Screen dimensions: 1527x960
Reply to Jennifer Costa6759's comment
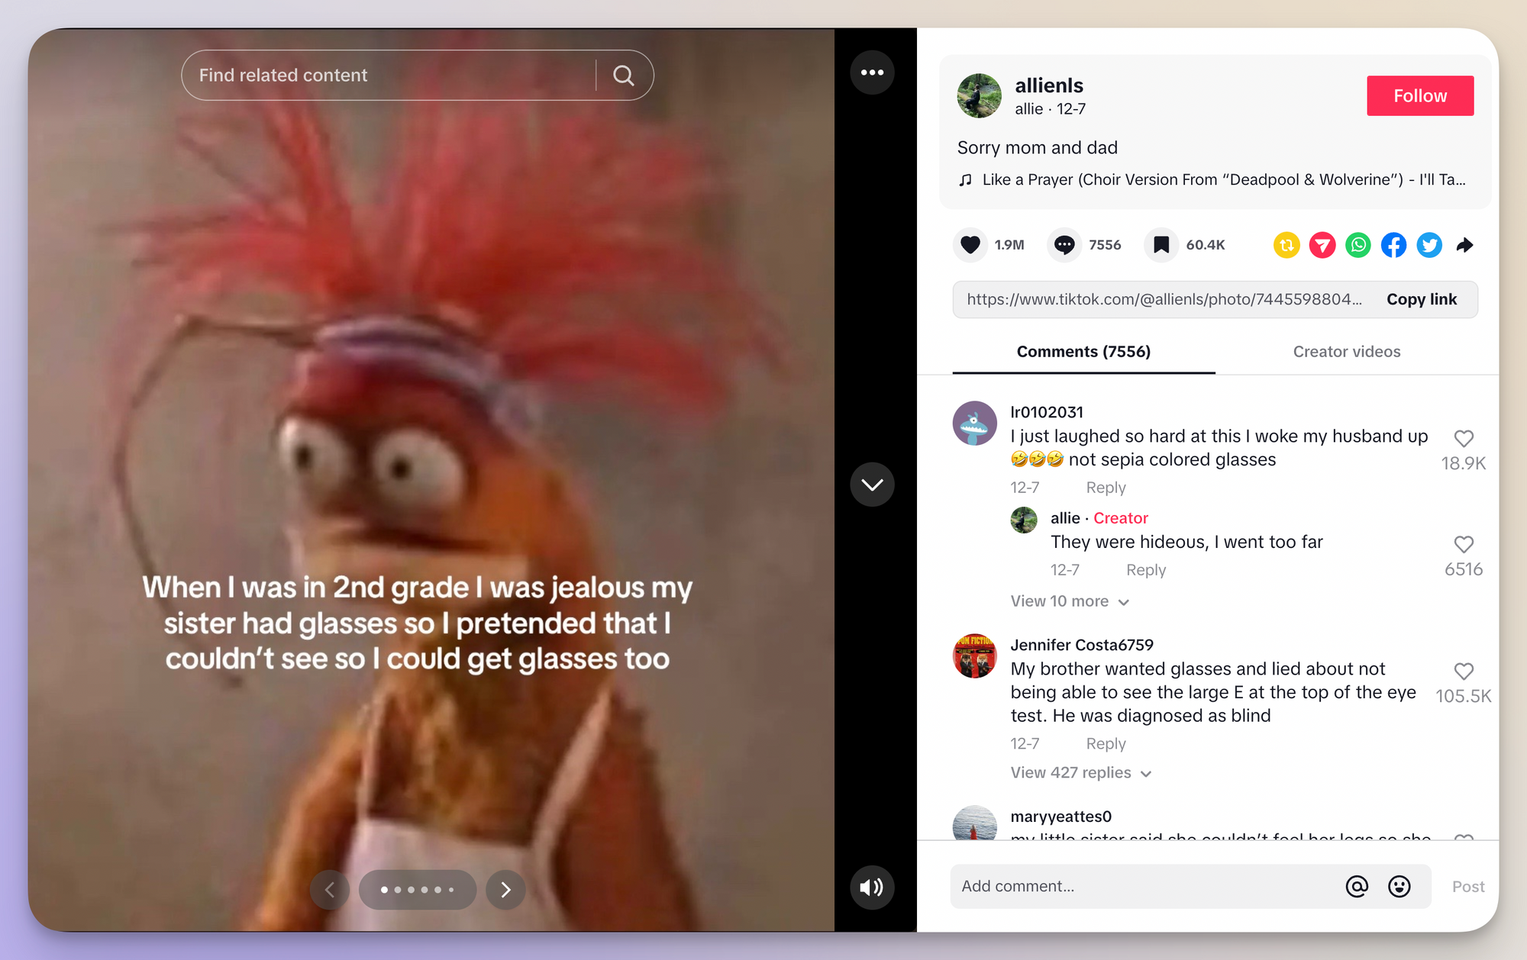tap(1106, 744)
